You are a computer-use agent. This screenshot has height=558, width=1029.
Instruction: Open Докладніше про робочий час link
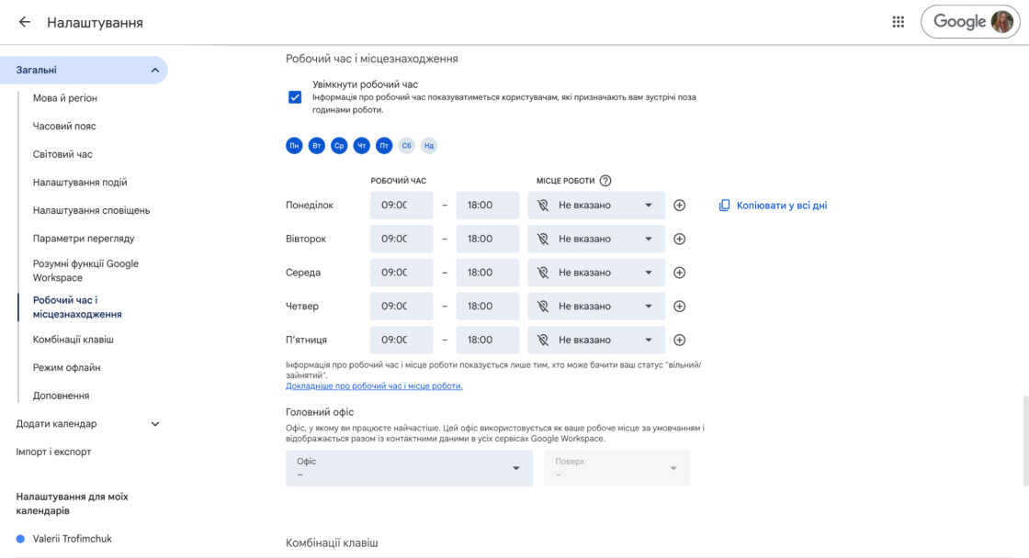374,386
